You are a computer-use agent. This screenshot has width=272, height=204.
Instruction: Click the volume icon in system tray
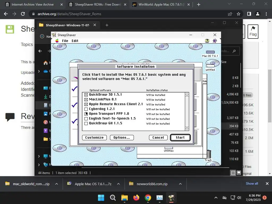click(239, 198)
